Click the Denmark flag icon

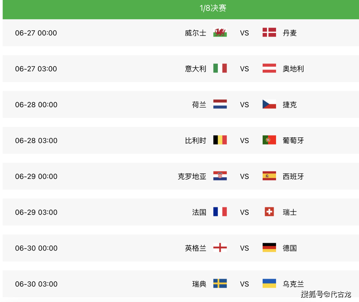point(269,33)
